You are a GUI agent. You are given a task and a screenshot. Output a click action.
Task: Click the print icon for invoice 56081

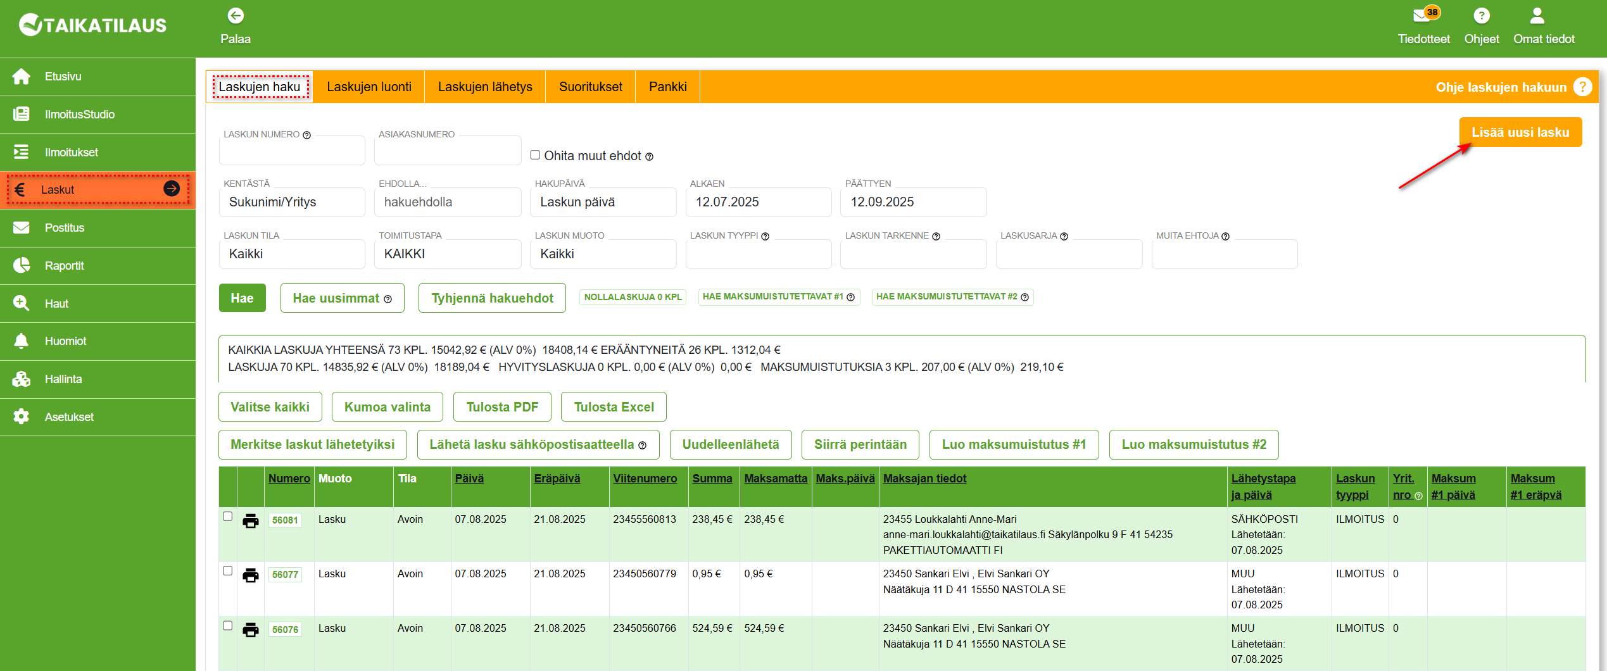pyautogui.click(x=251, y=520)
